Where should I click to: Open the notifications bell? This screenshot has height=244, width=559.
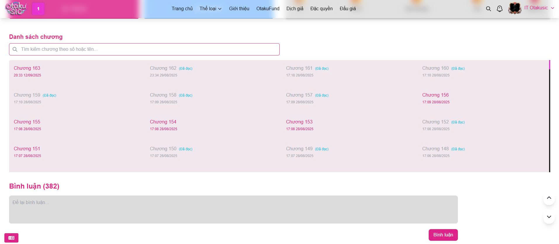point(499,9)
